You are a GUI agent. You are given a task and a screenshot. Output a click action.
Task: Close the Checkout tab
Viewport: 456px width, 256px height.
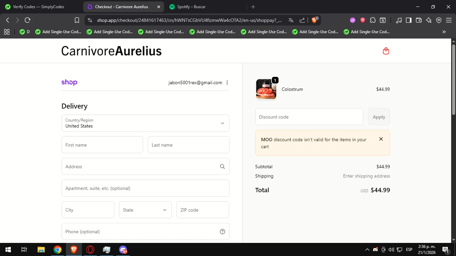point(159,7)
